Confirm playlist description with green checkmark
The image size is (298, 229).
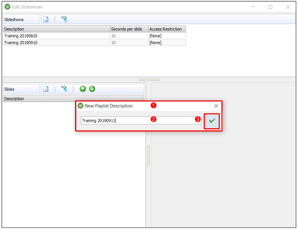pyautogui.click(x=212, y=121)
